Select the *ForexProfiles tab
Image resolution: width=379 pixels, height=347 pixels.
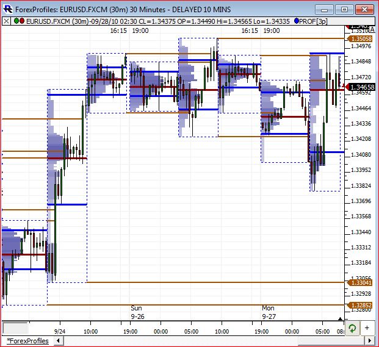(x=27, y=341)
